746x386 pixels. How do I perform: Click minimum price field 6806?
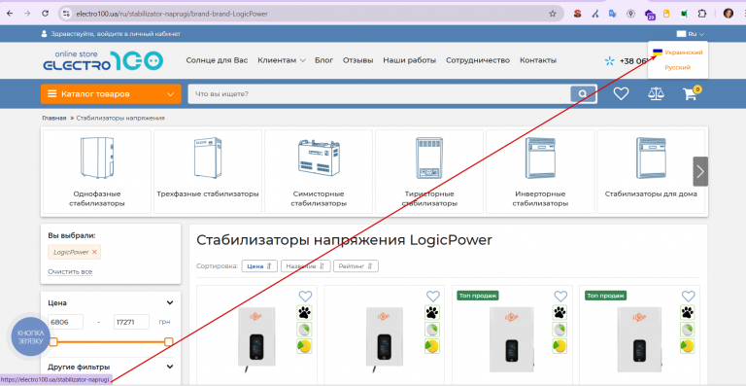tap(66, 322)
